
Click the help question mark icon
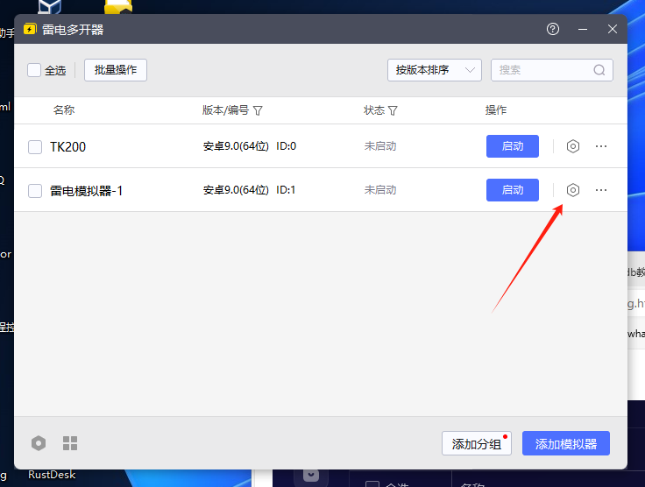pos(553,29)
